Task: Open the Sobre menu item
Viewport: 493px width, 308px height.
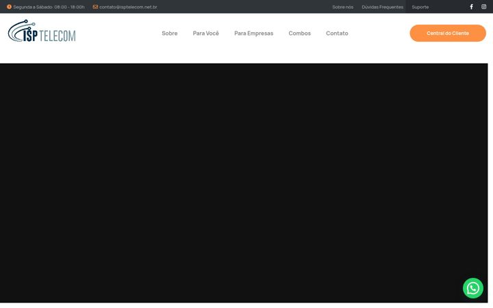Action: 170,34
